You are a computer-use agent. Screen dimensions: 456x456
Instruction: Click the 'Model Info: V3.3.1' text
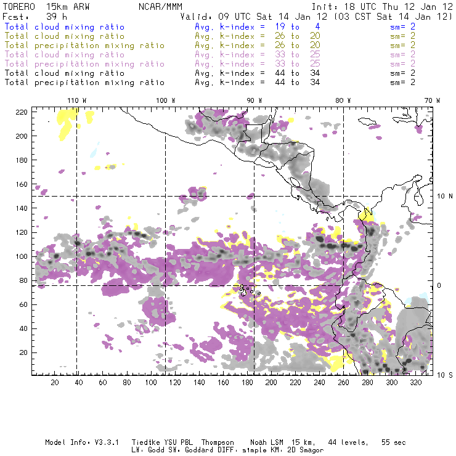click(82, 442)
